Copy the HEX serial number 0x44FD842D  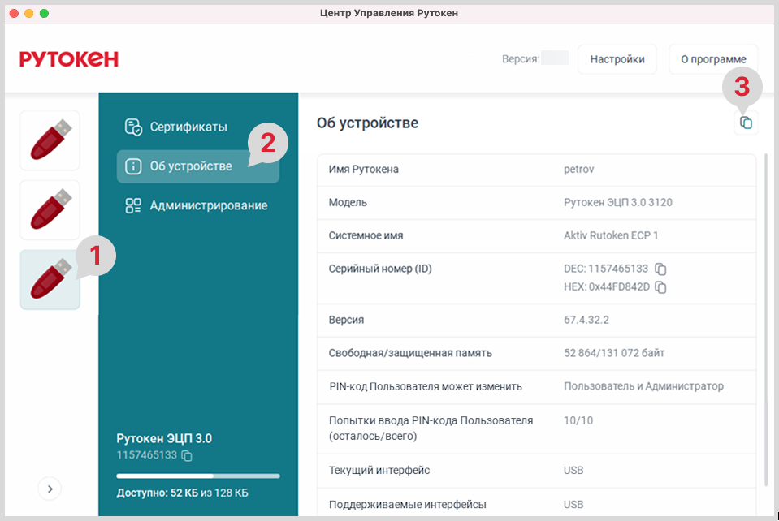pos(661,287)
